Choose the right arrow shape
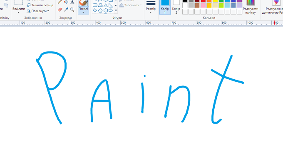The height and width of the screenshot is (166, 283). 111,10
